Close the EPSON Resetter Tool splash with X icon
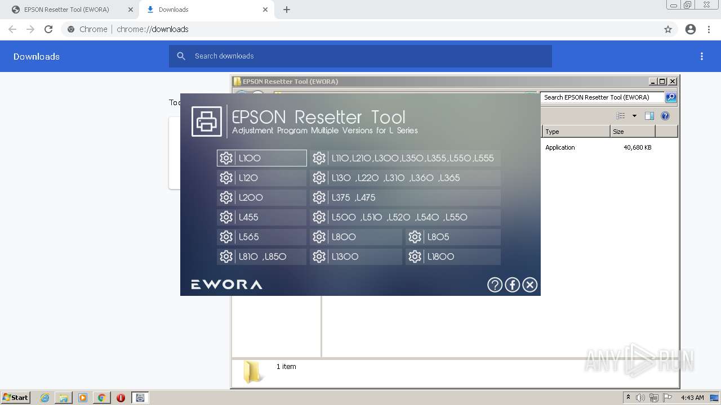Image resolution: width=721 pixels, height=405 pixels. pos(530,285)
